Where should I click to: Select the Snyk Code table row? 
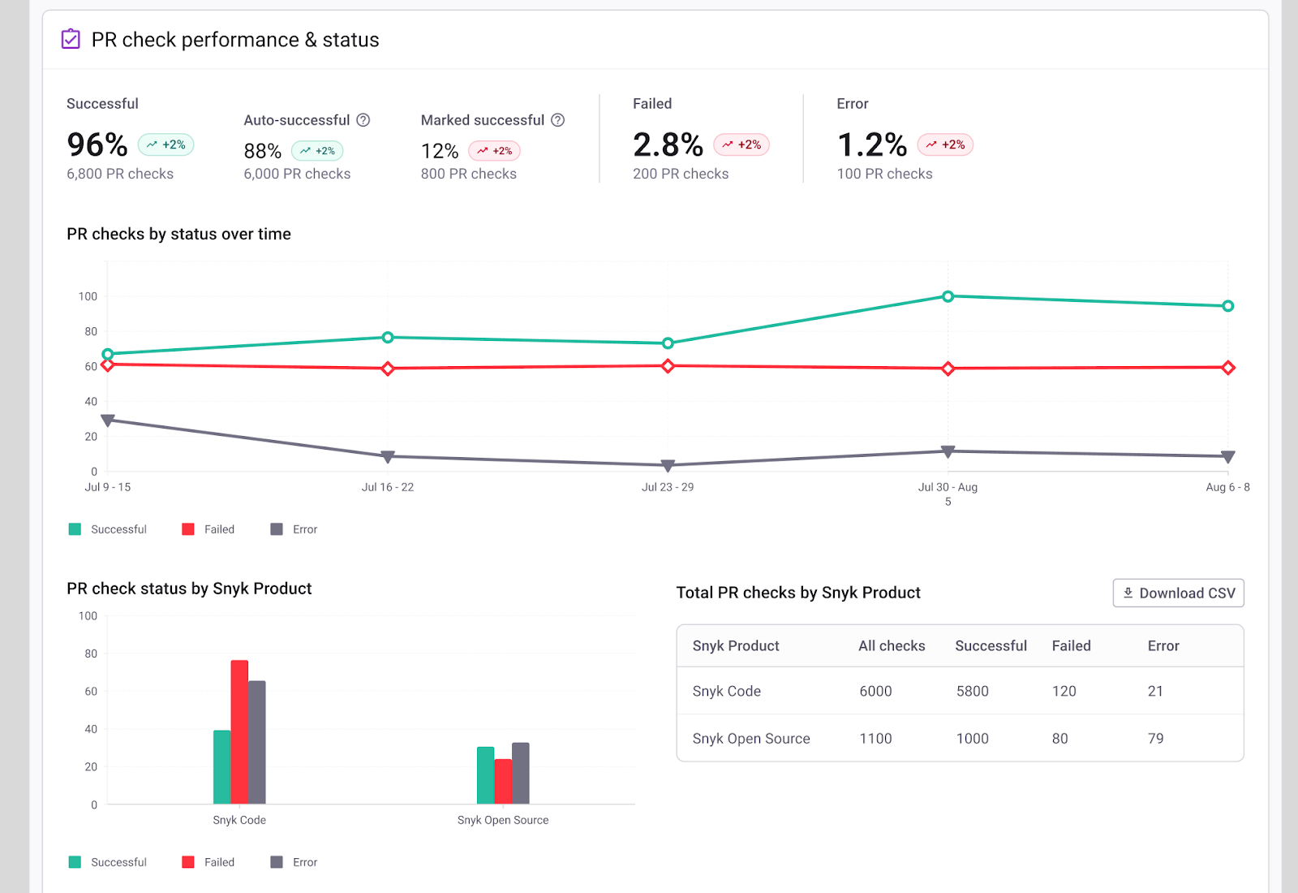click(960, 691)
